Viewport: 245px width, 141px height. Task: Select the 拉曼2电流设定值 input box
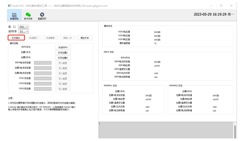tap(43, 73)
